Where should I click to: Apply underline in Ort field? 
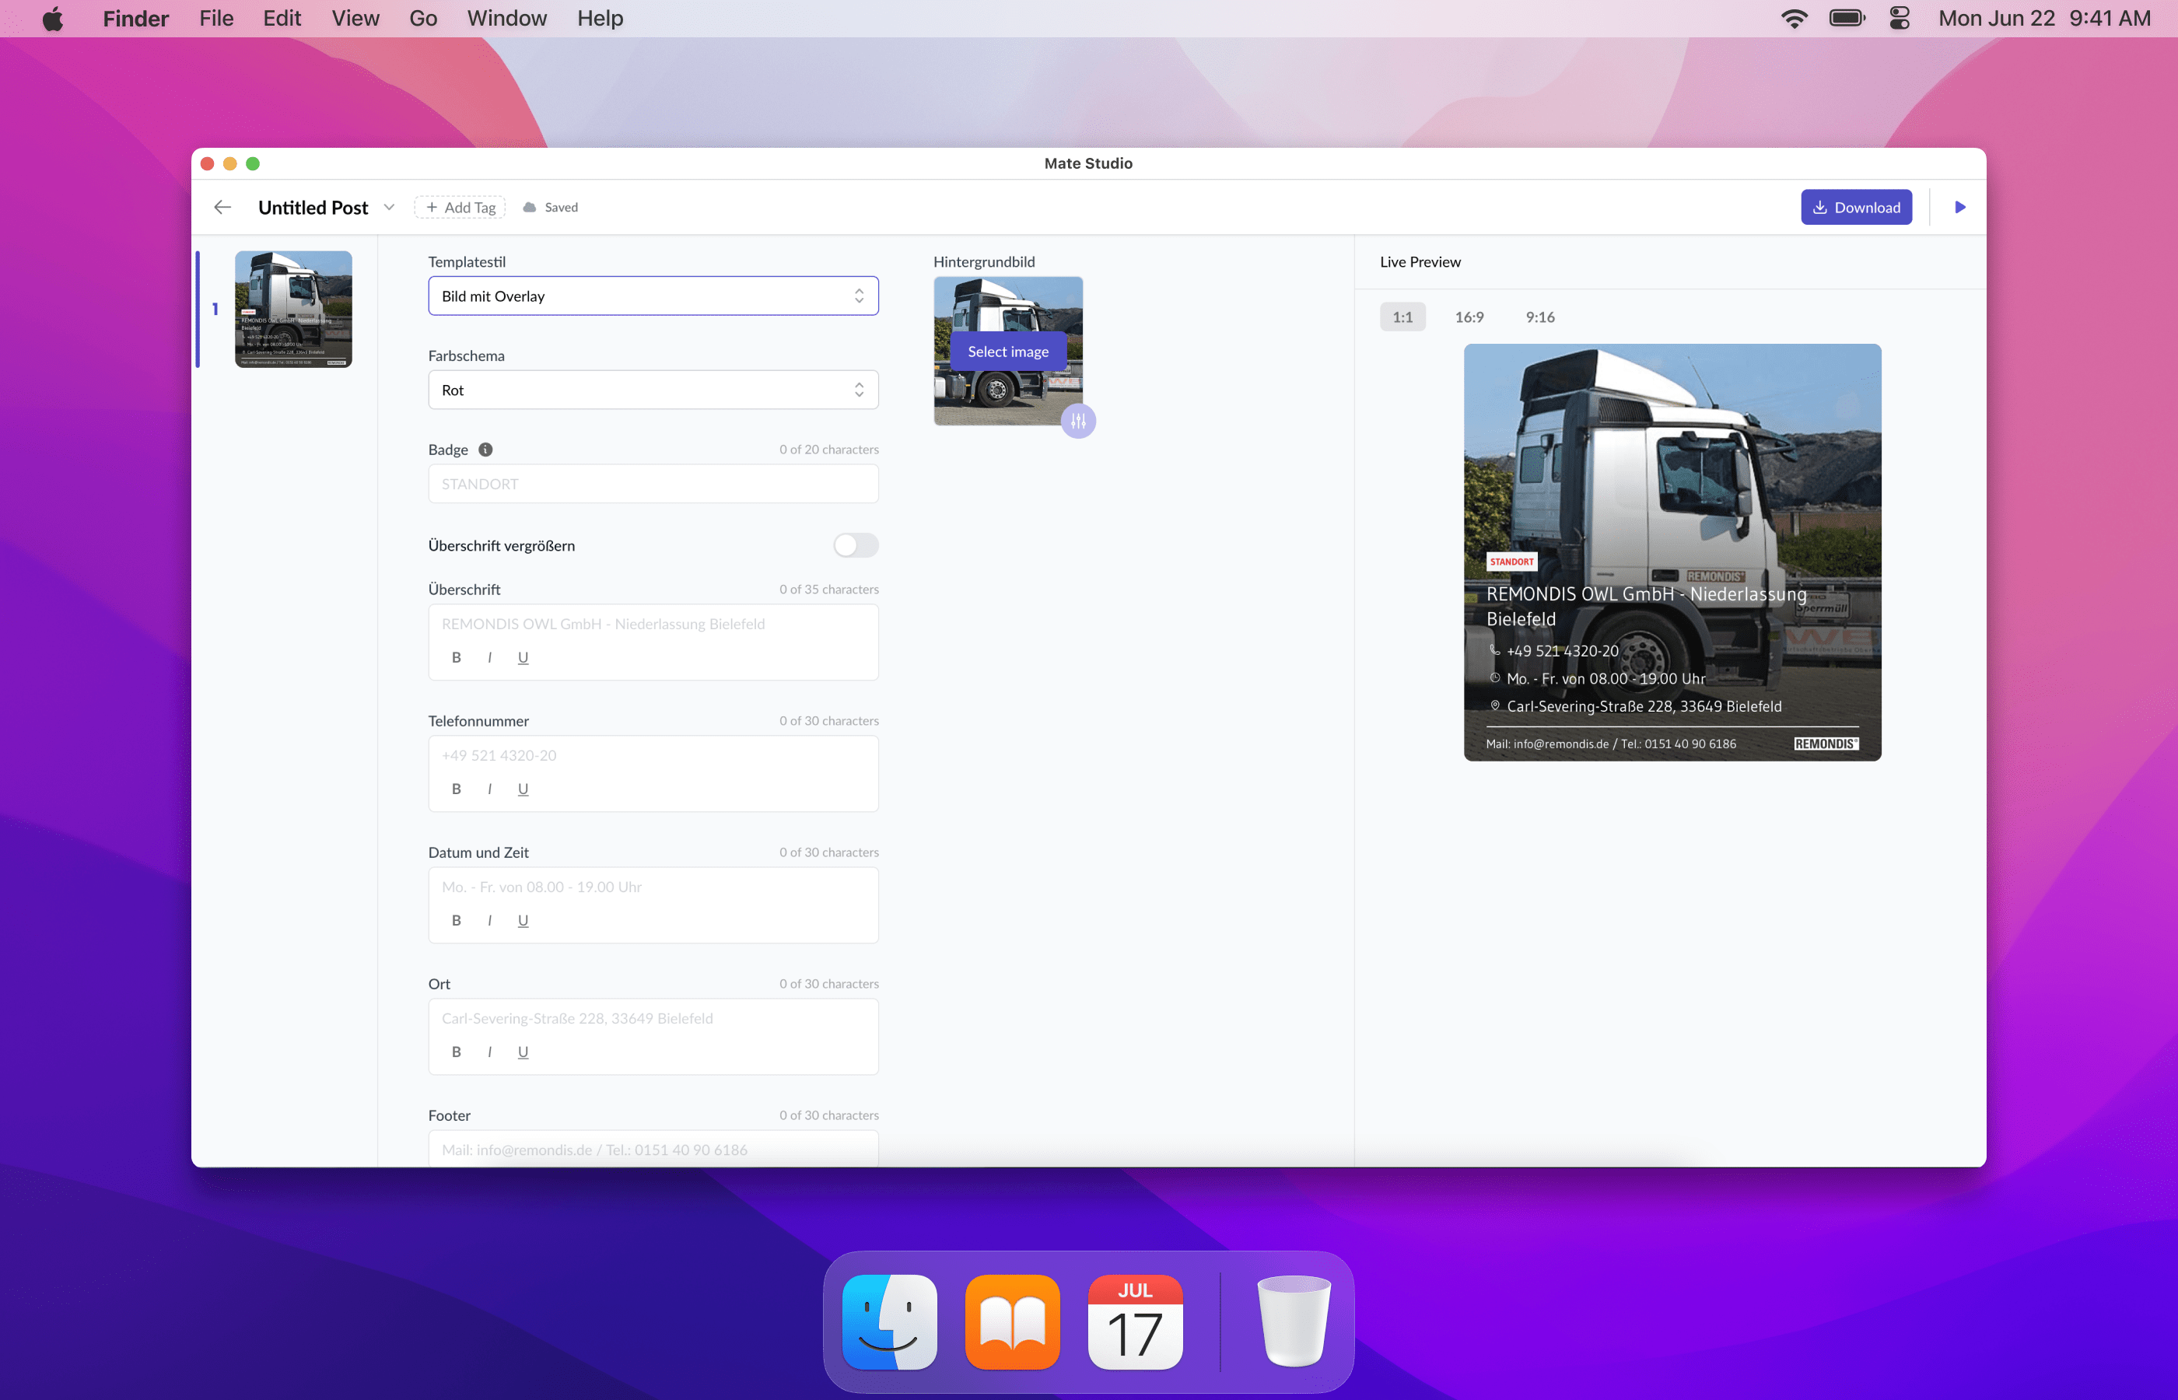pos(523,1052)
